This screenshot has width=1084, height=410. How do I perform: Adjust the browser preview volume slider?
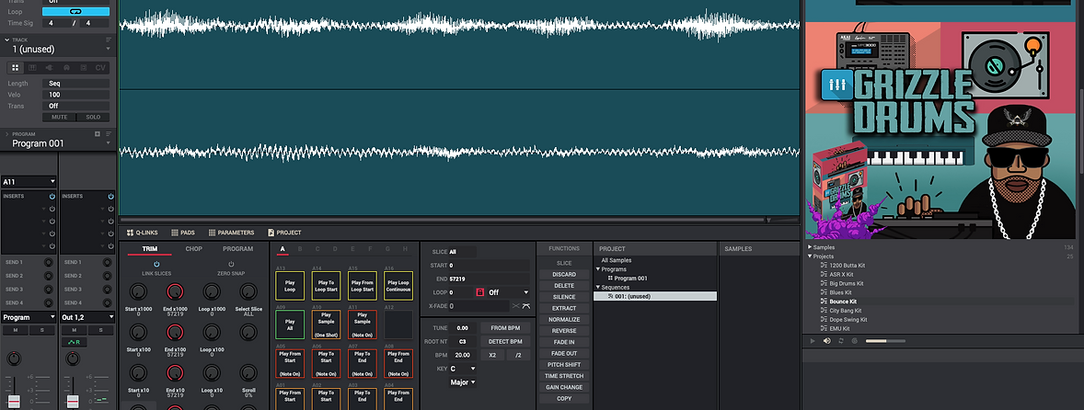(x=885, y=341)
